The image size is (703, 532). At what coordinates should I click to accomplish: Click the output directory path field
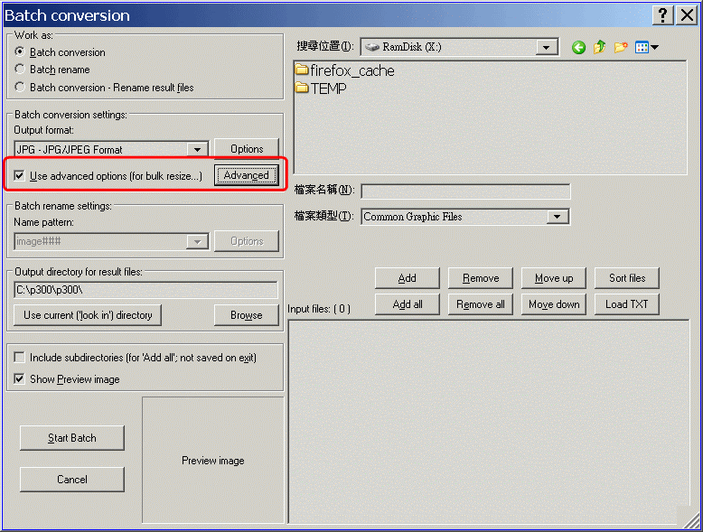click(145, 290)
